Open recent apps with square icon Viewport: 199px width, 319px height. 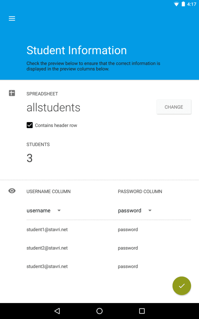(x=142, y=311)
